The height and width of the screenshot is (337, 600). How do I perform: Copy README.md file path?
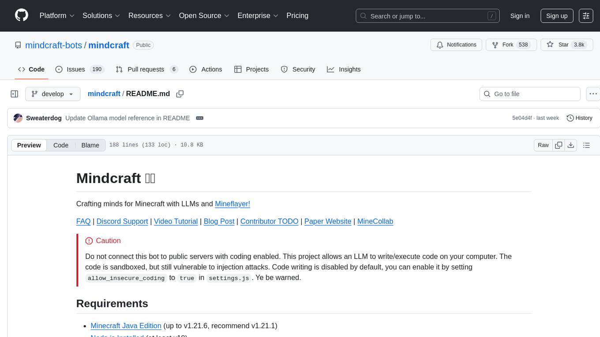(x=180, y=94)
